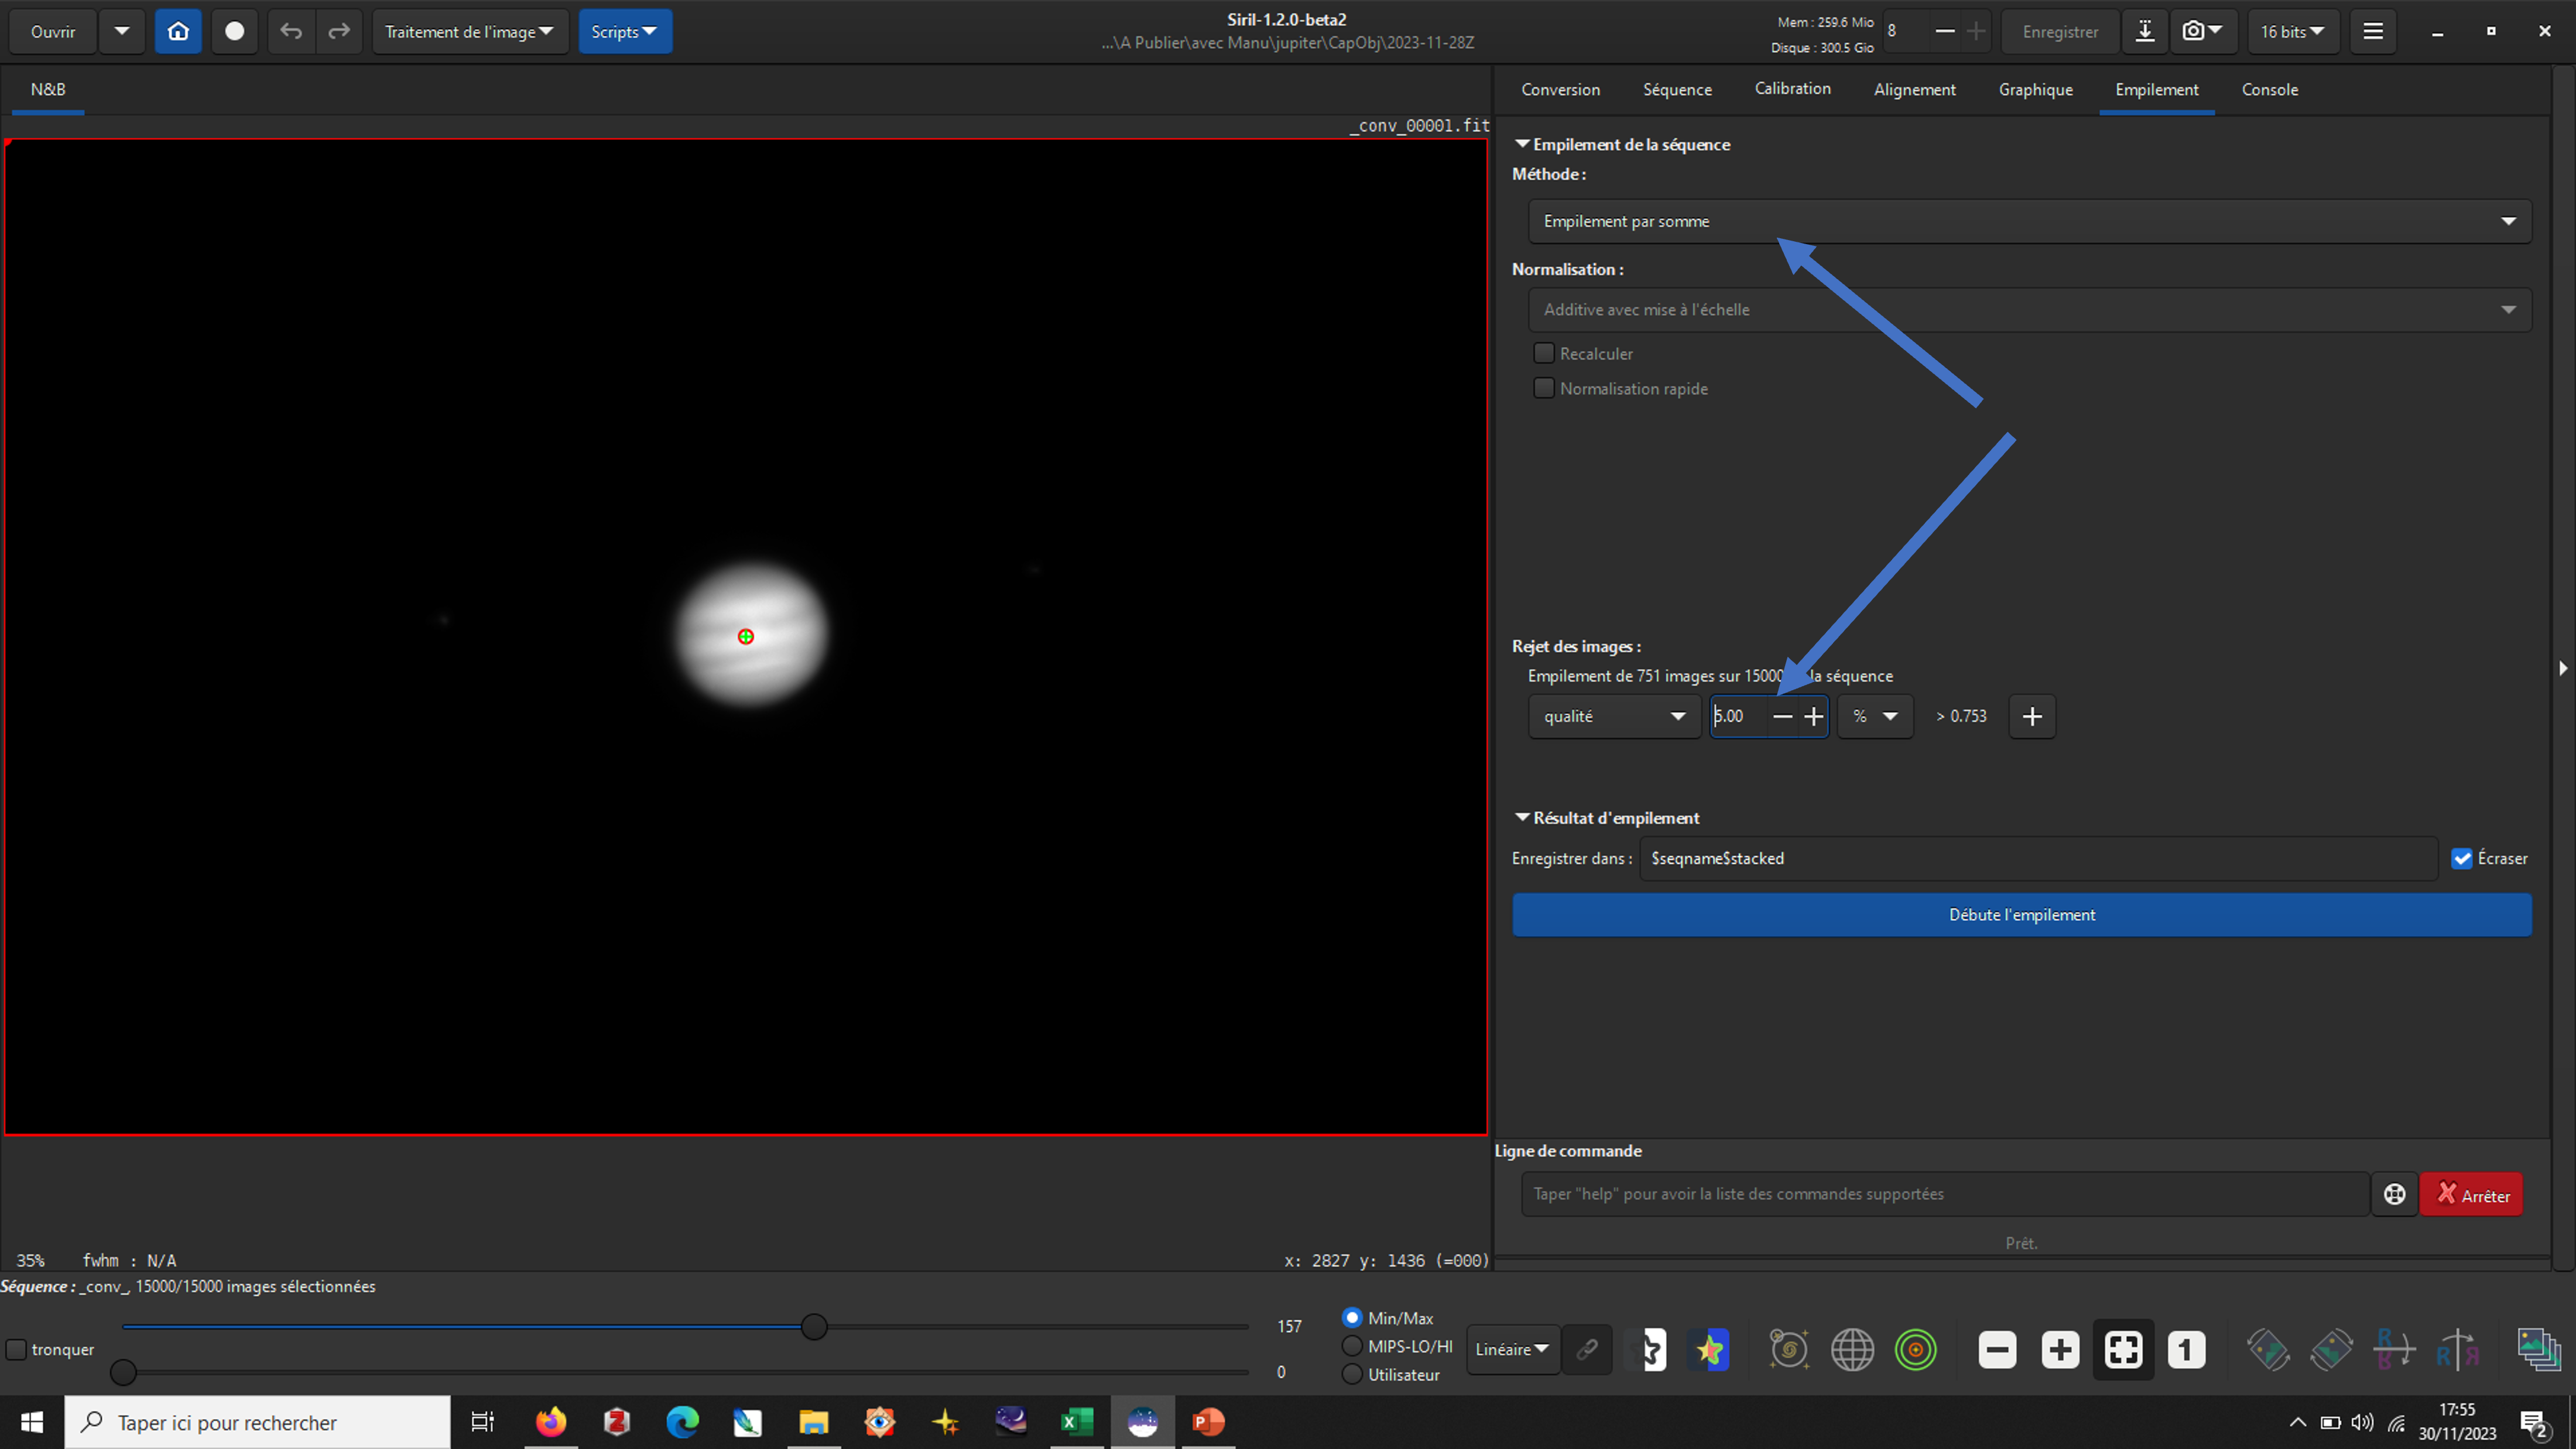
Task: Click the zoom out minus icon
Action: pos(1997,1349)
